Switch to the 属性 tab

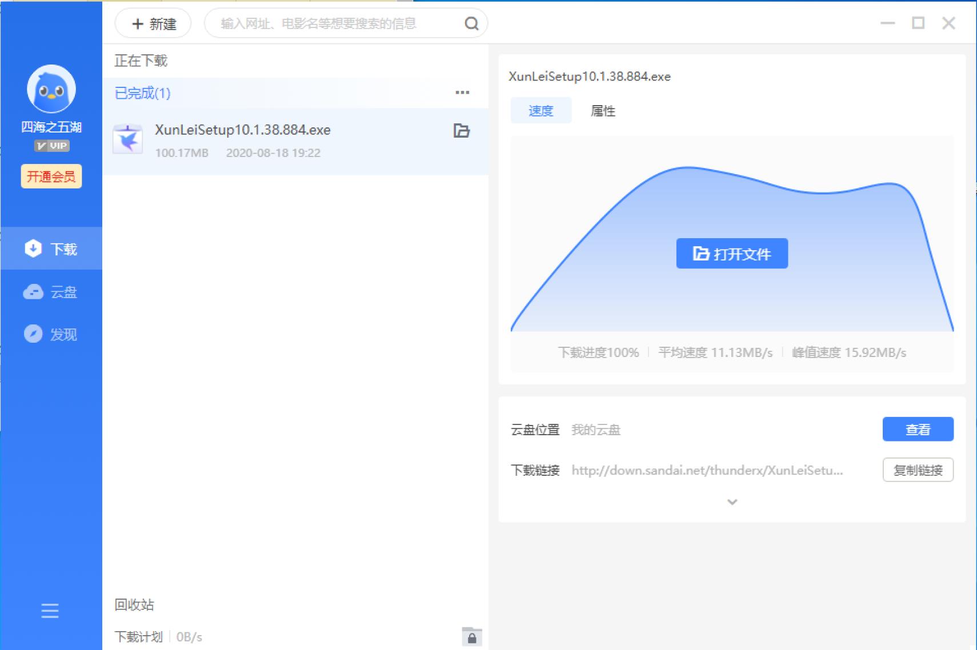point(603,111)
